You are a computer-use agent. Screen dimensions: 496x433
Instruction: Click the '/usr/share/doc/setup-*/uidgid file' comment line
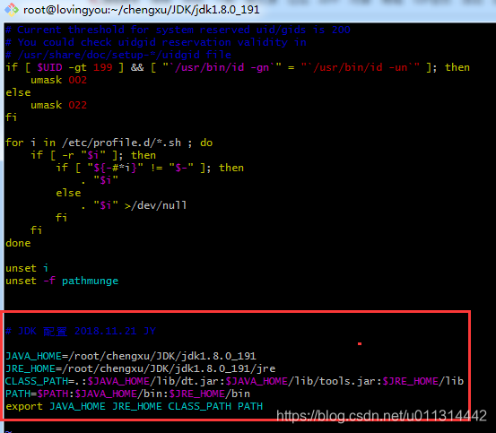coord(118,55)
